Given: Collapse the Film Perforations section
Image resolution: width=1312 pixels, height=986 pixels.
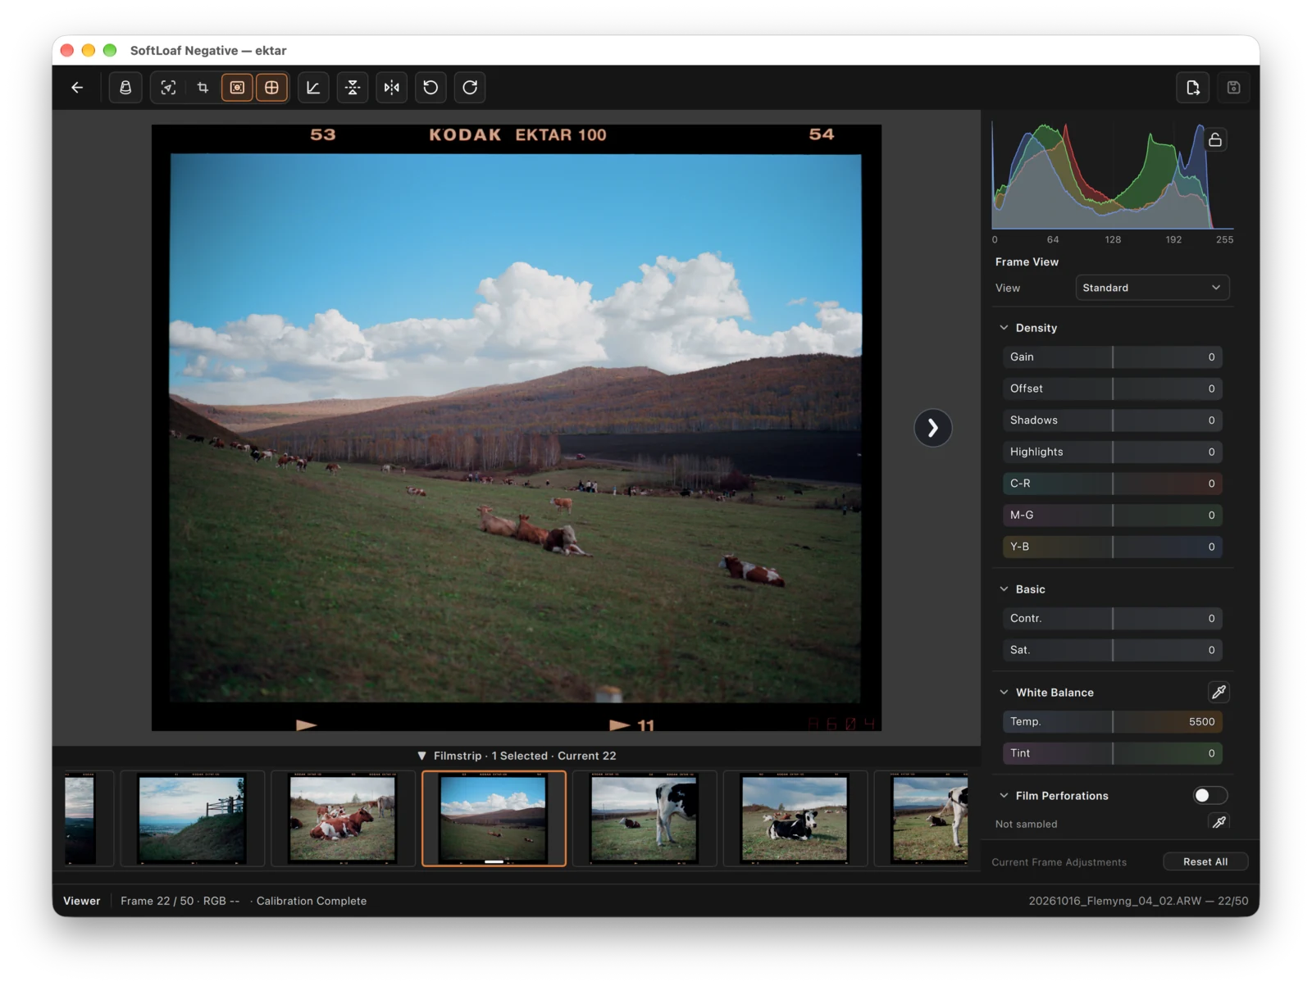Looking at the screenshot, I should (1004, 796).
